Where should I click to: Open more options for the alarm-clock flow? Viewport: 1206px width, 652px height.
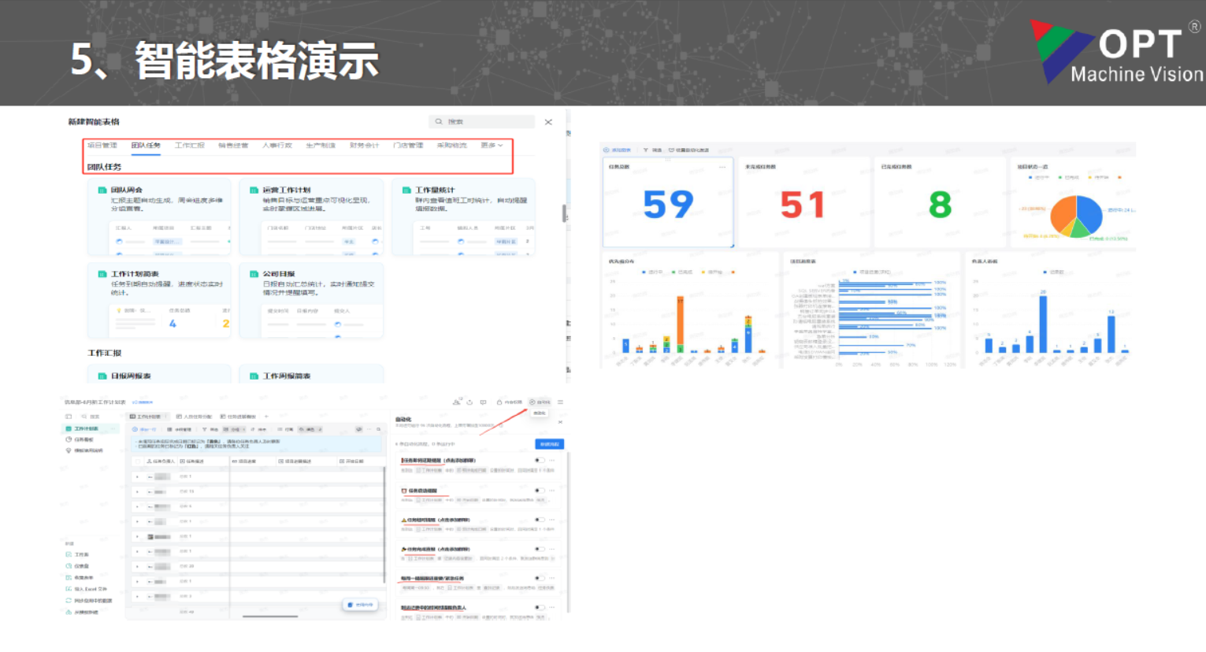[551, 490]
